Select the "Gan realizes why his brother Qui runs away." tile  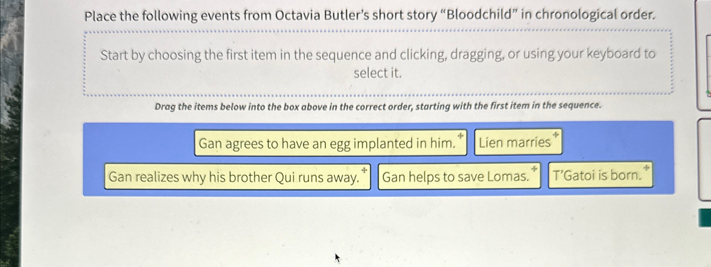237,177
